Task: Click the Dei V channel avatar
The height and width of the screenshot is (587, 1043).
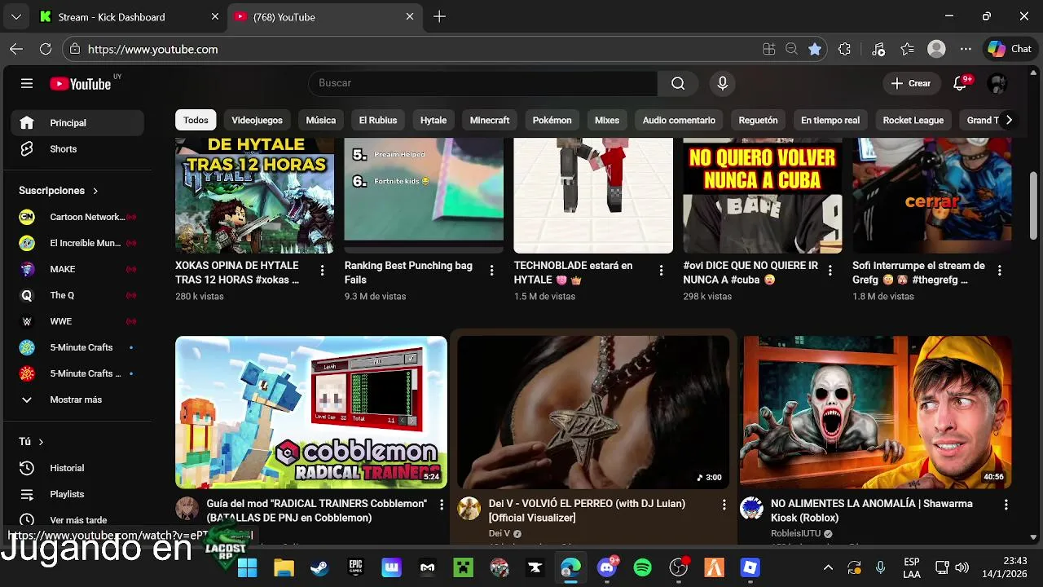Action: [x=469, y=509]
